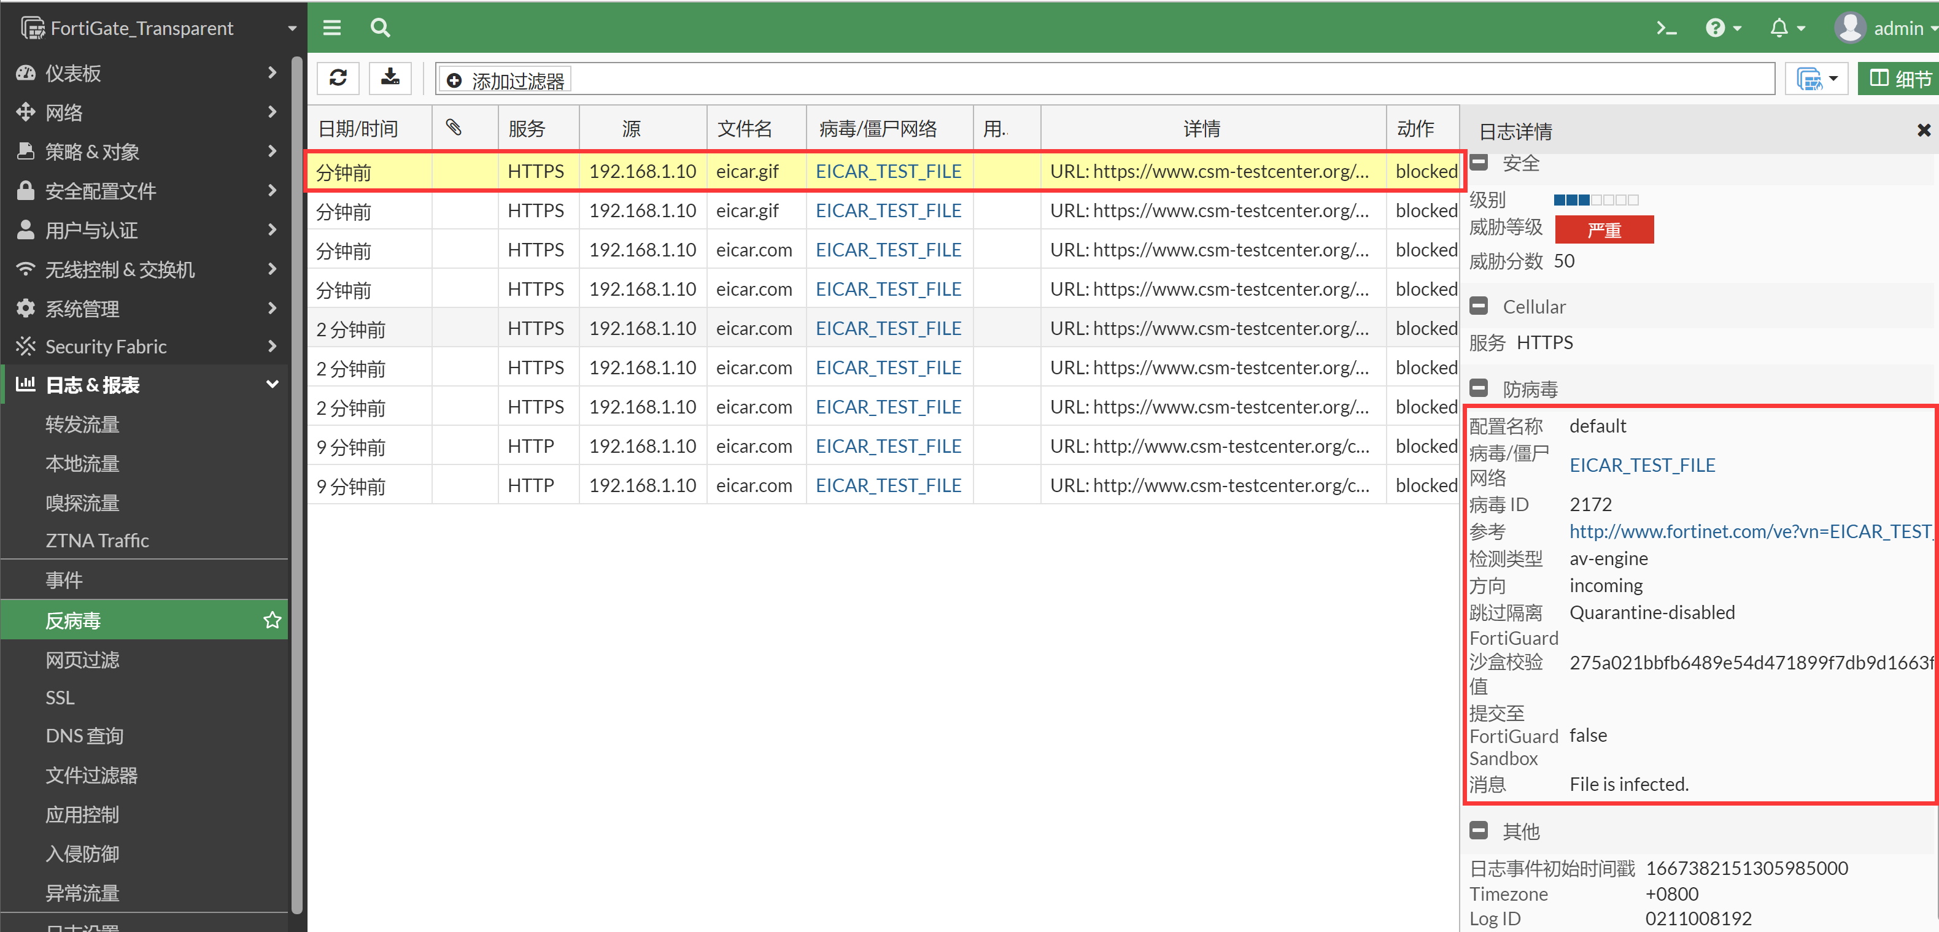The image size is (1939, 932).
Task: Open the notifications bell icon
Action: 1779,29
